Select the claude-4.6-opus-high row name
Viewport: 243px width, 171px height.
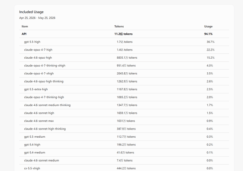pos(38,58)
